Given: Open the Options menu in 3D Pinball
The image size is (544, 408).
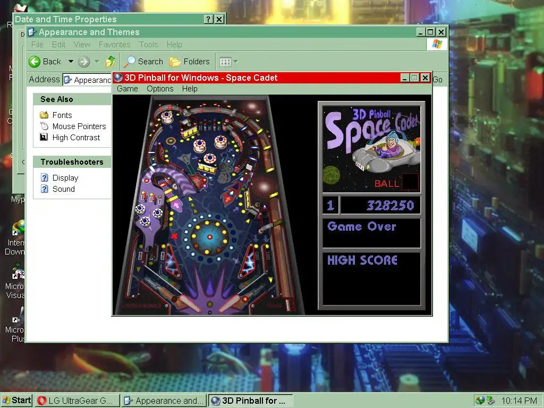Looking at the screenshot, I should [x=160, y=89].
